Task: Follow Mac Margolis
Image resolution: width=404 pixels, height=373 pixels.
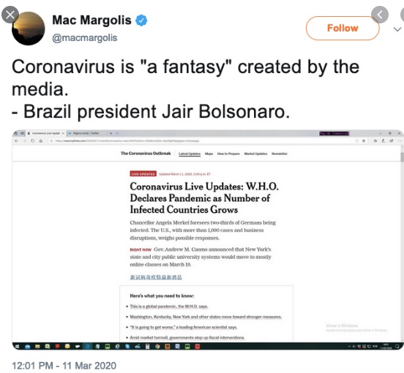Action: coord(343,28)
